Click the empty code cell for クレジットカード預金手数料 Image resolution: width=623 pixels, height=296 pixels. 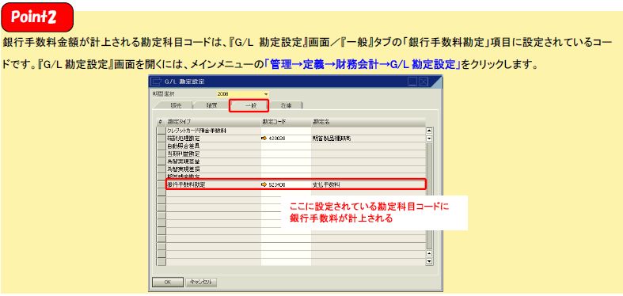(286, 131)
